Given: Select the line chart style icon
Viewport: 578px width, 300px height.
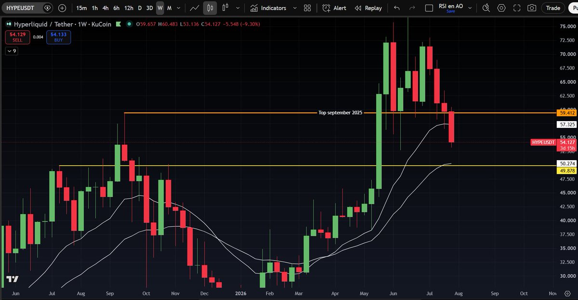Looking at the screenshot, I should [195, 8].
